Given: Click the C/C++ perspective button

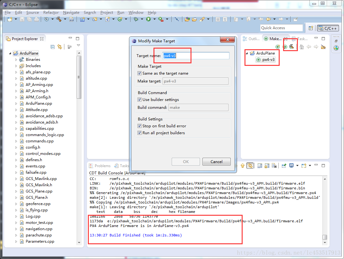Looking at the screenshot, I should pyautogui.click(x=328, y=28).
